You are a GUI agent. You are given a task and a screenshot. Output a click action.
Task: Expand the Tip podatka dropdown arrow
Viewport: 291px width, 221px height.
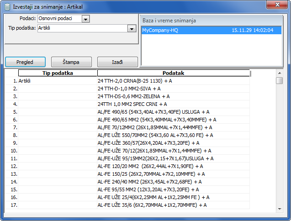click(x=132, y=28)
